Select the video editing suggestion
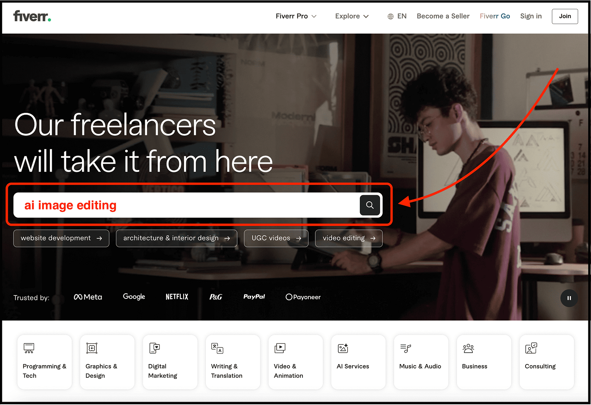The width and height of the screenshot is (591, 405). point(349,238)
